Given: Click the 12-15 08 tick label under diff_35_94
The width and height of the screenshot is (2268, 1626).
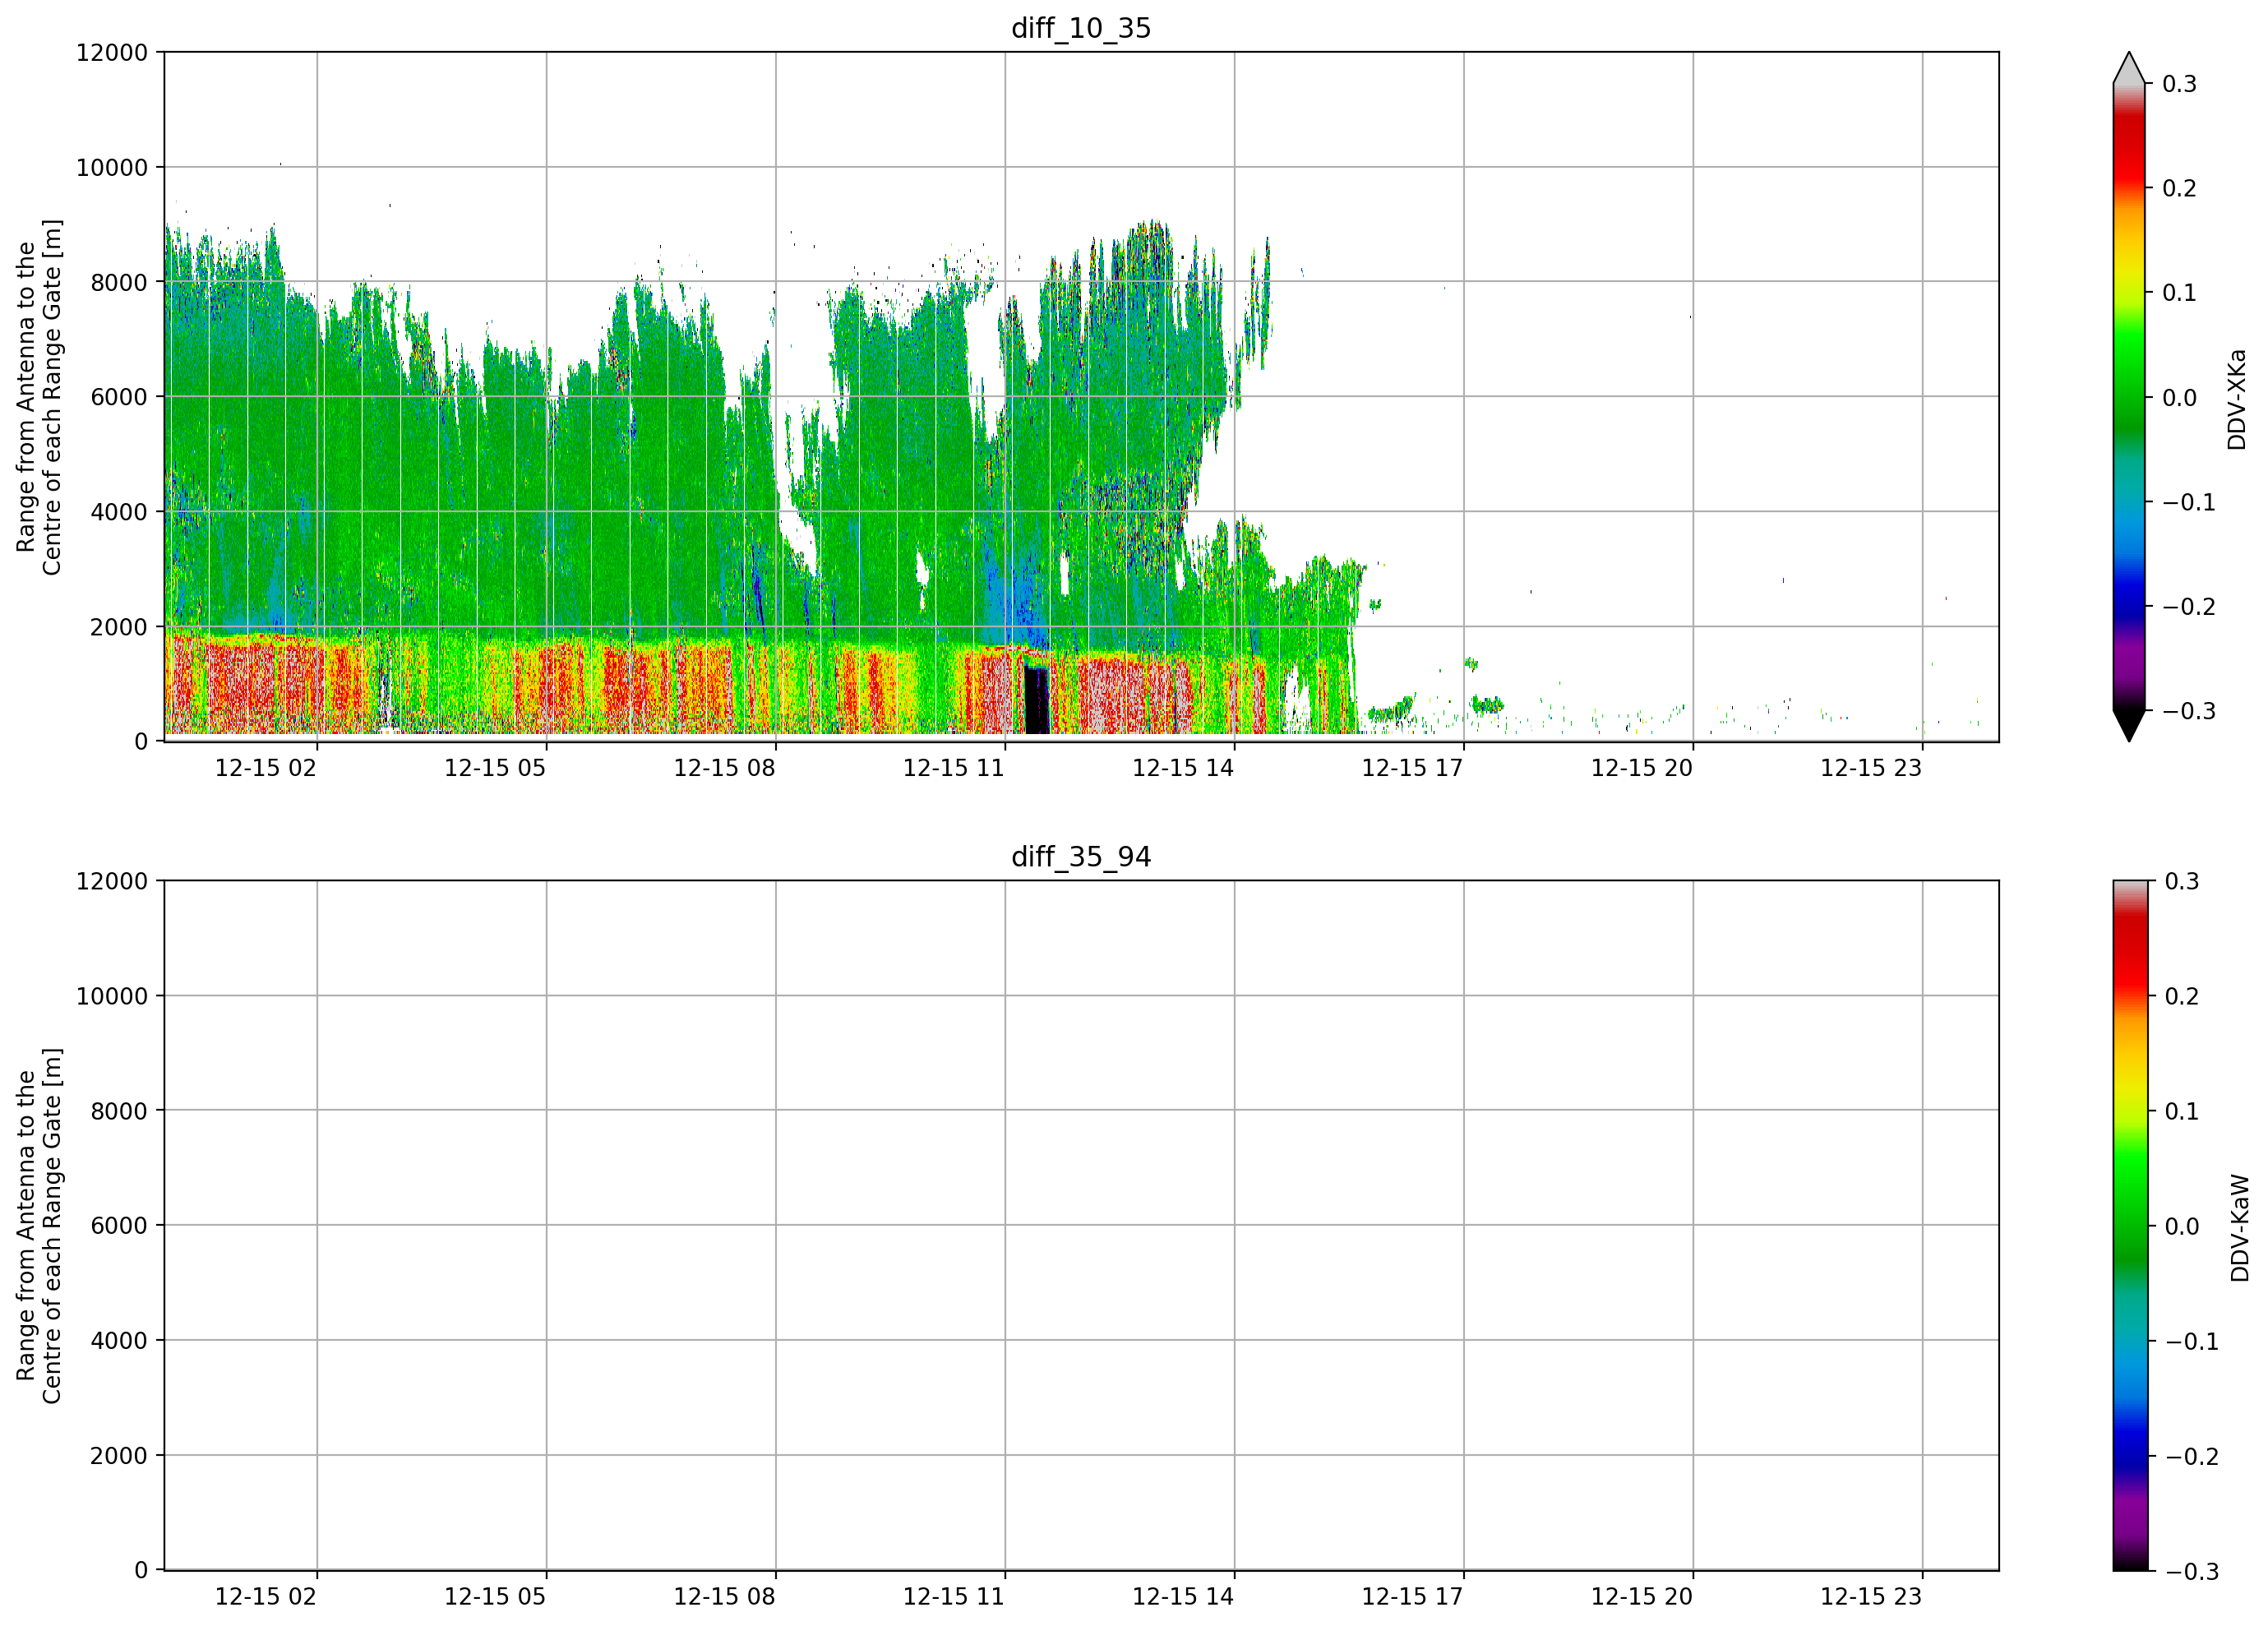Looking at the screenshot, I should pos(724,1597).
